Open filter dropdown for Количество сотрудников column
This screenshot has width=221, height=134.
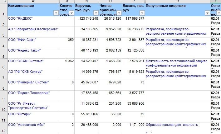point(71,13)
